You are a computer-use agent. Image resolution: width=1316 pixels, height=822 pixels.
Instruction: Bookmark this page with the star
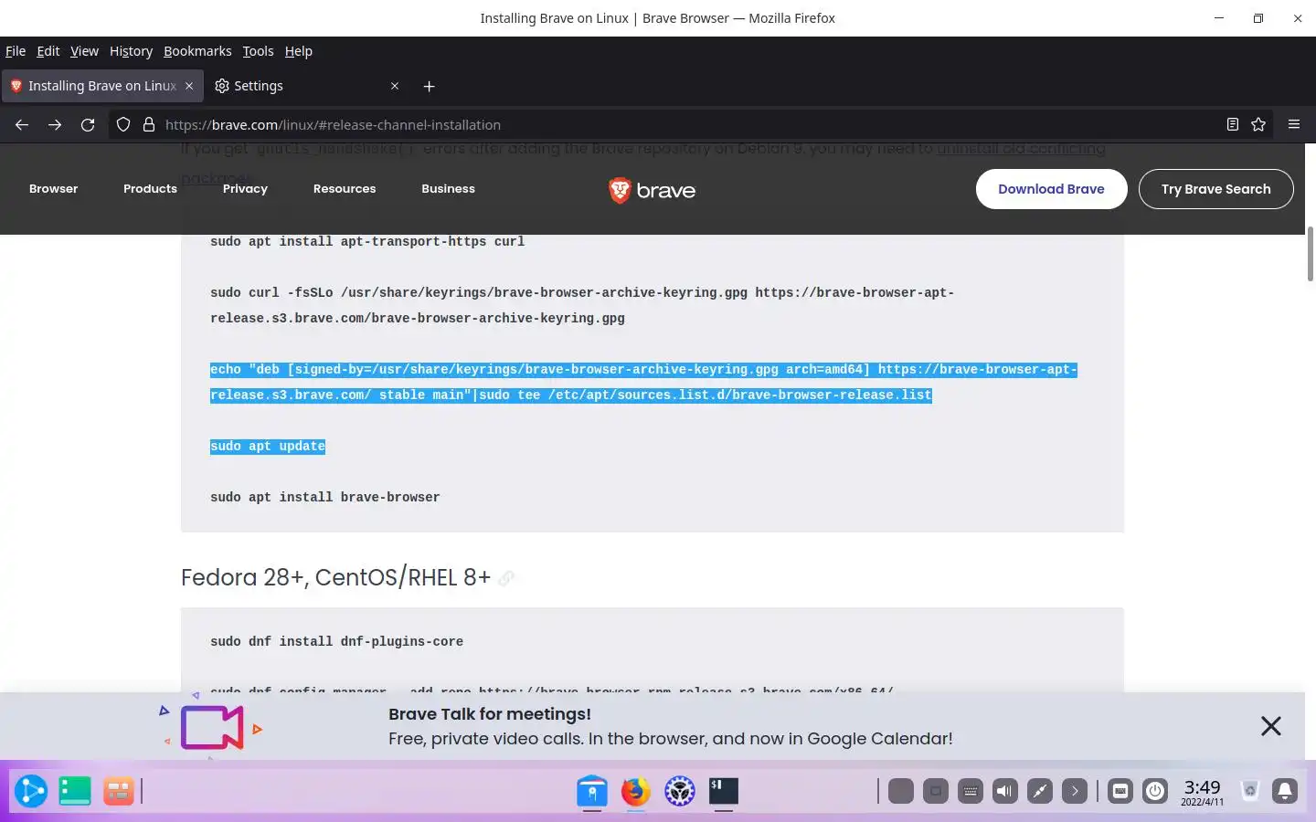tap(1258, 124)
